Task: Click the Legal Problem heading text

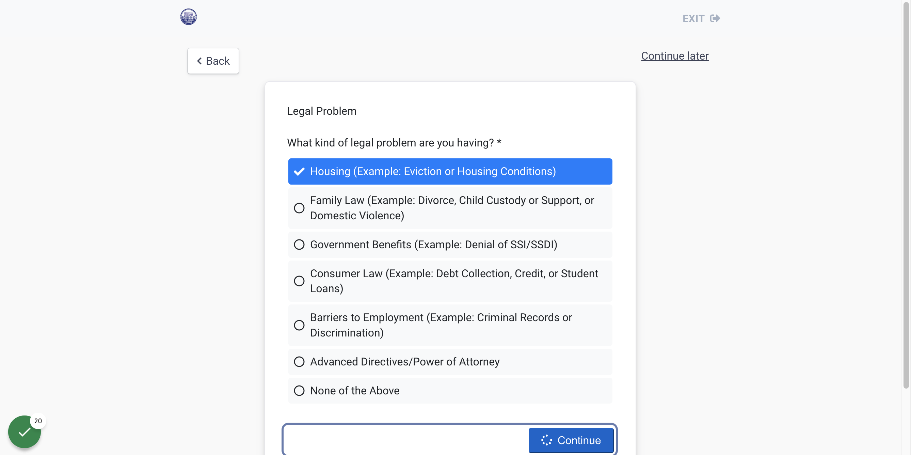Action: (321, 111)
